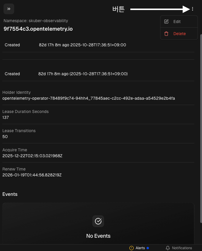Click the blue dot indicator beside Alerts

pyautogui.click(x=148, y=248)
